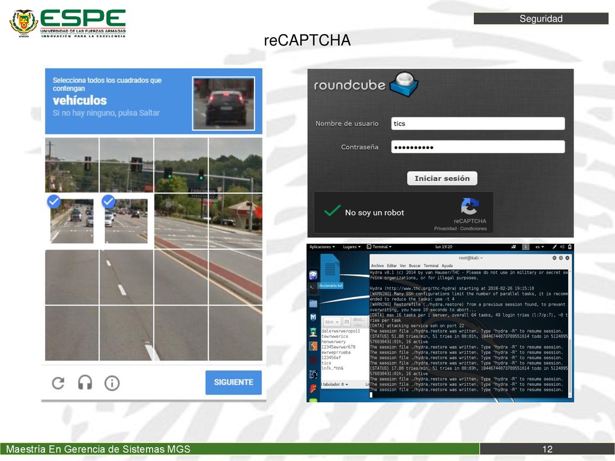Click the root@kali title bar text
The width and height of the screenshot is (615, 461).
(470, 258)
